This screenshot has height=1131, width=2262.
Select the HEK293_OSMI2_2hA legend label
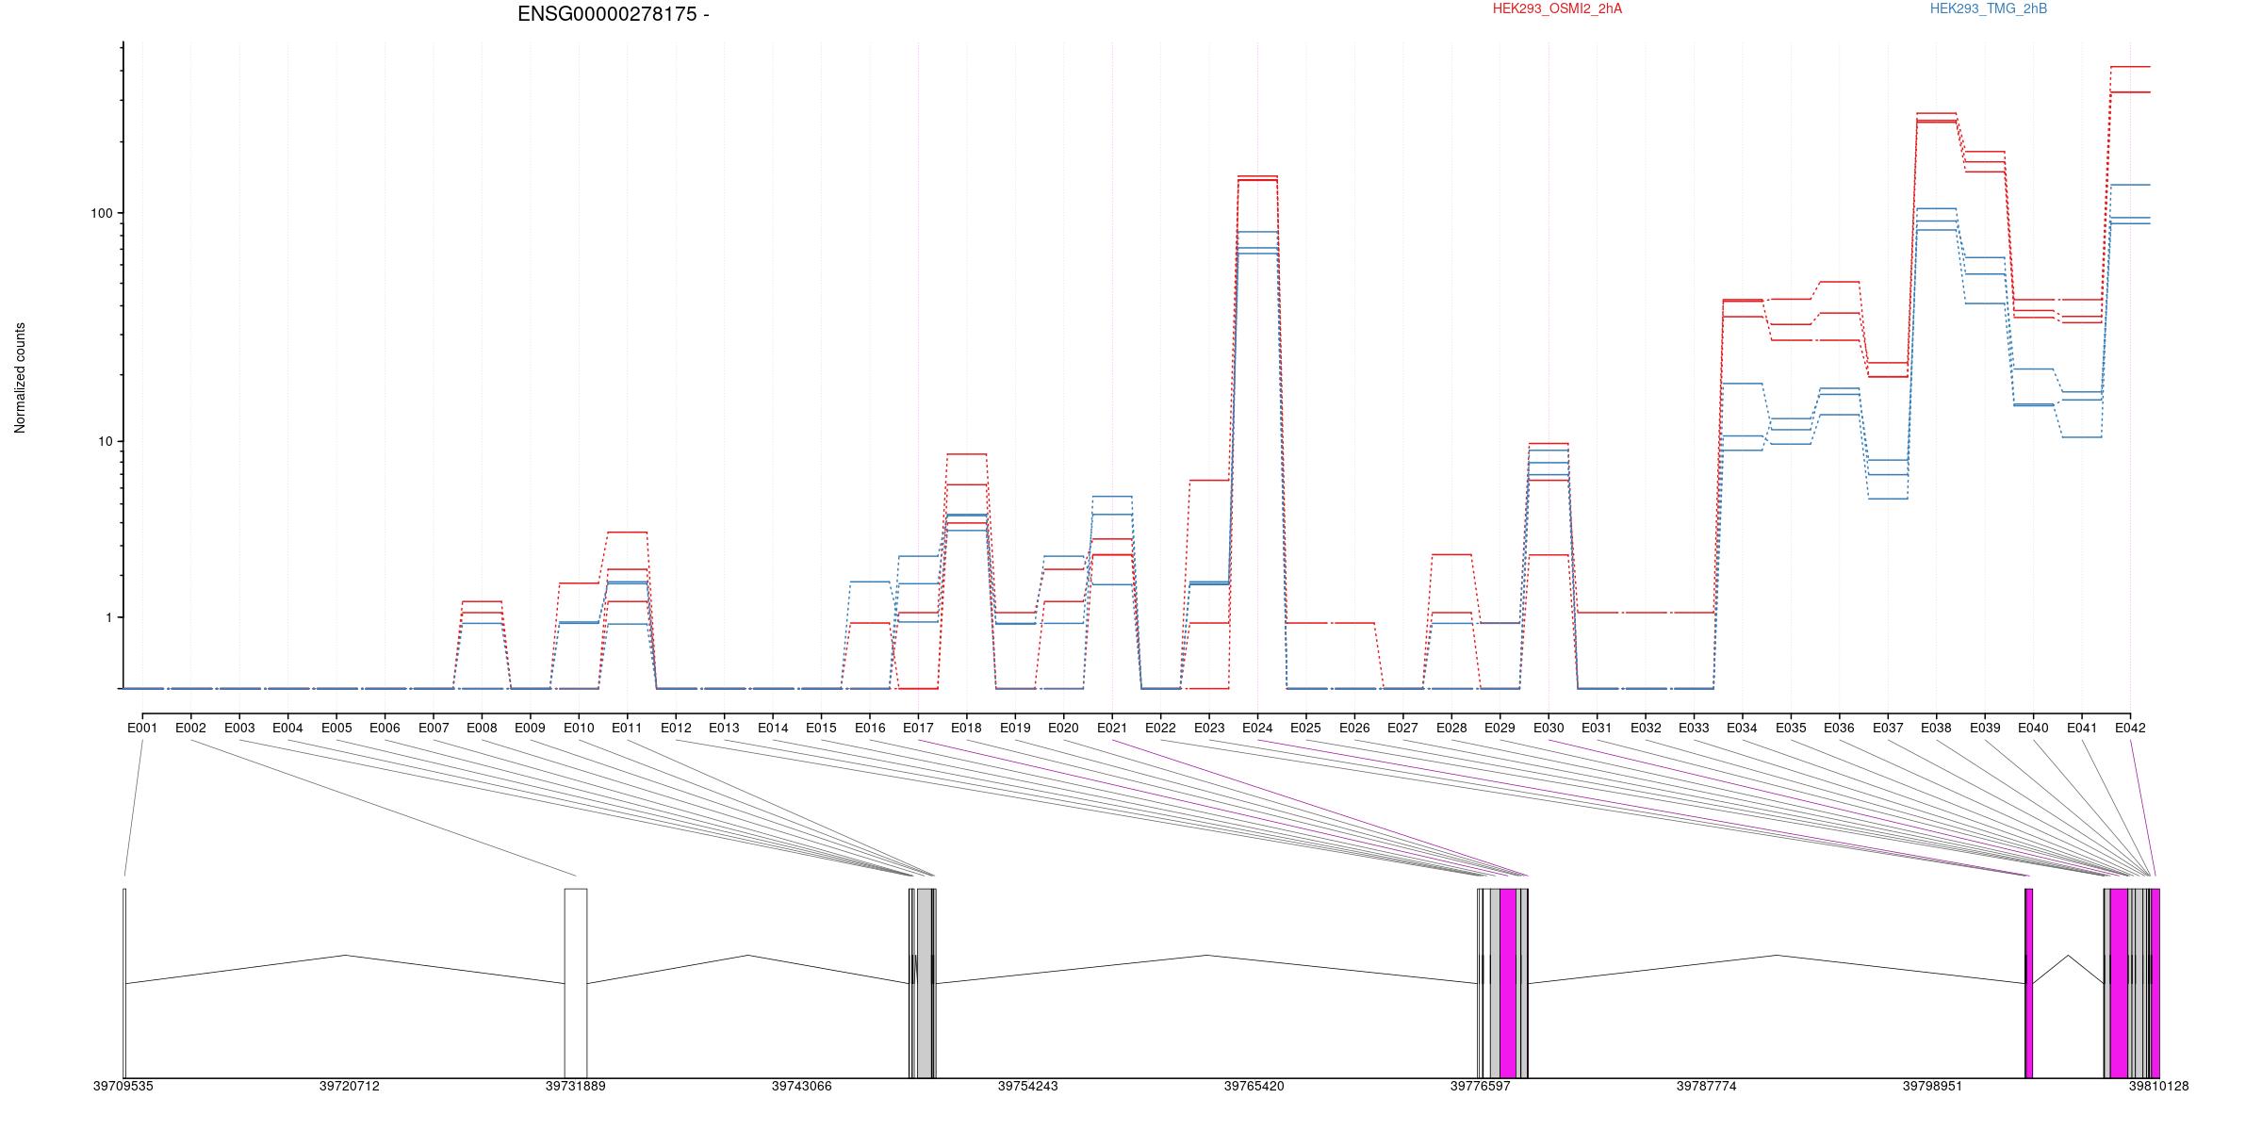click(1558, 8)
